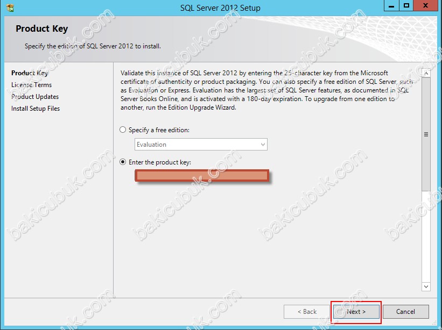Go to the License Terms step

pos(32,85)
